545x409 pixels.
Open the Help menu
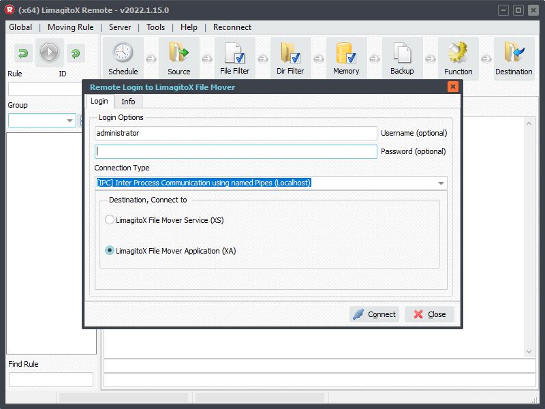(189, 27)
